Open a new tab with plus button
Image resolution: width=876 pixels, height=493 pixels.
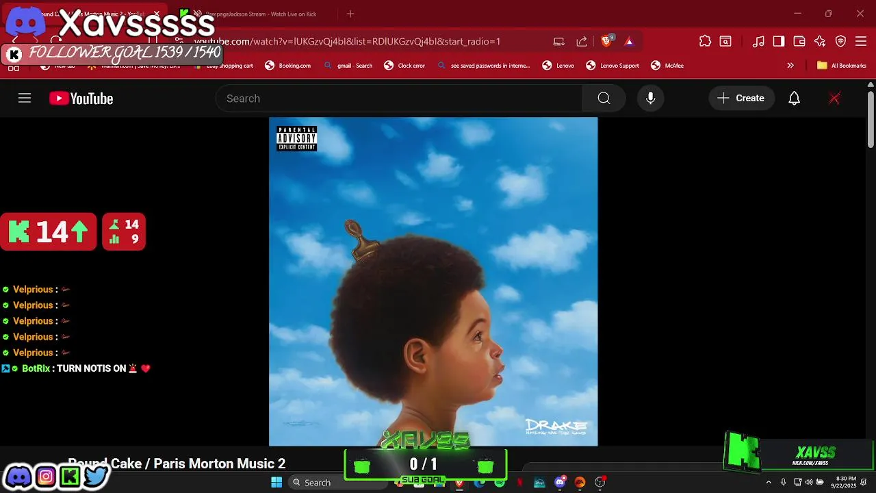[350, 14]
